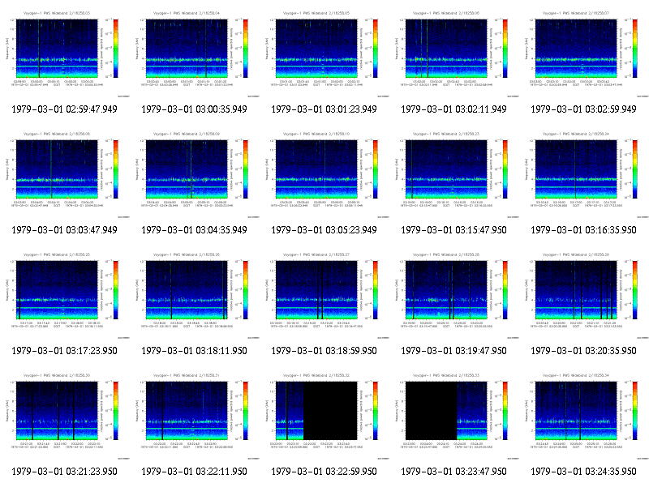Viewport: 649px width, 483px height.
Task: Open the spectrogram thumbnail dated 02:59:47.949
Action: (x=65, y=53)
